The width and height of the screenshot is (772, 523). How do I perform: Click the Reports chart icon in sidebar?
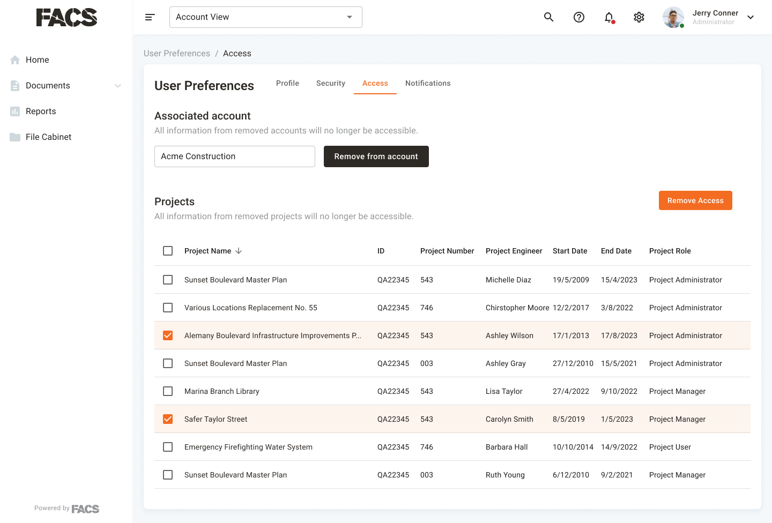tap(15, 111)
